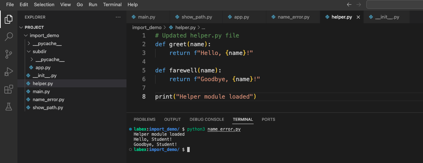Open the Explorer view in activity bar
Viewport: 423px width, 163px height.
point(9,19)
